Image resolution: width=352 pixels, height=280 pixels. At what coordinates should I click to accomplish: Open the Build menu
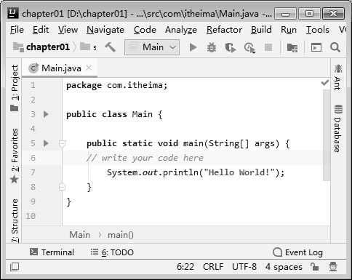point(261,30)
